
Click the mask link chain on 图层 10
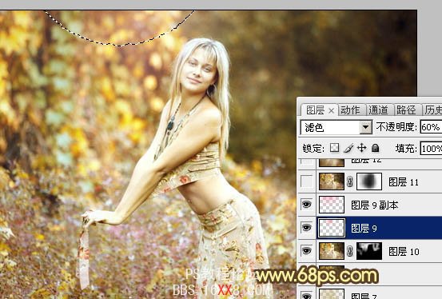click(350, 251)
